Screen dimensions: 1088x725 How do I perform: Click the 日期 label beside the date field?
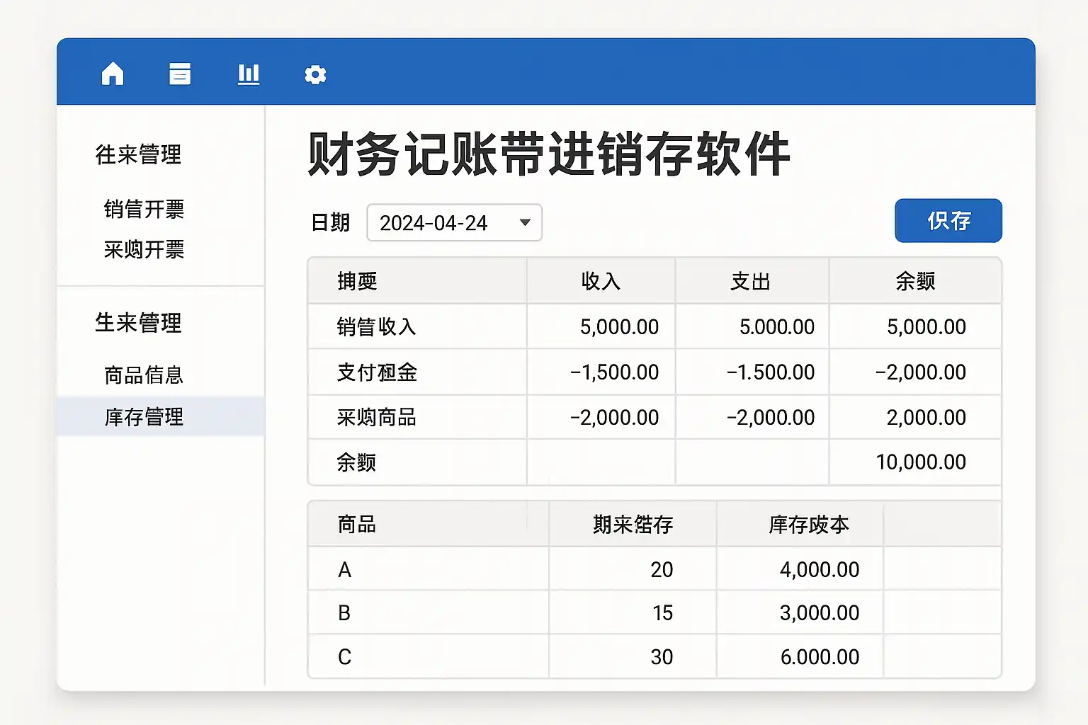tap(331, 222)
